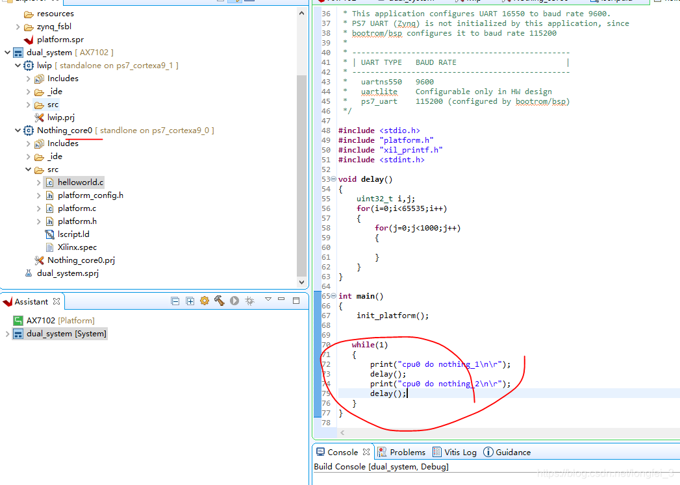
Task: Expand _ide folder under Nothing_core0
Action: [28, 157]
